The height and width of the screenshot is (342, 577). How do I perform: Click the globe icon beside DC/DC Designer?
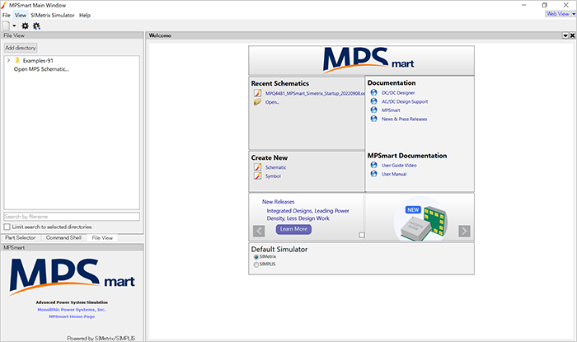[374, 92]
